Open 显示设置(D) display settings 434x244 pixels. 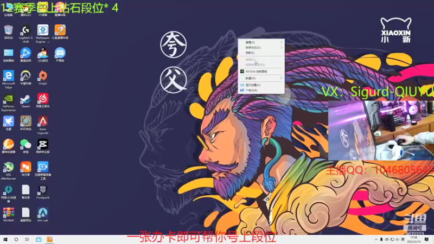click(261, 85)
